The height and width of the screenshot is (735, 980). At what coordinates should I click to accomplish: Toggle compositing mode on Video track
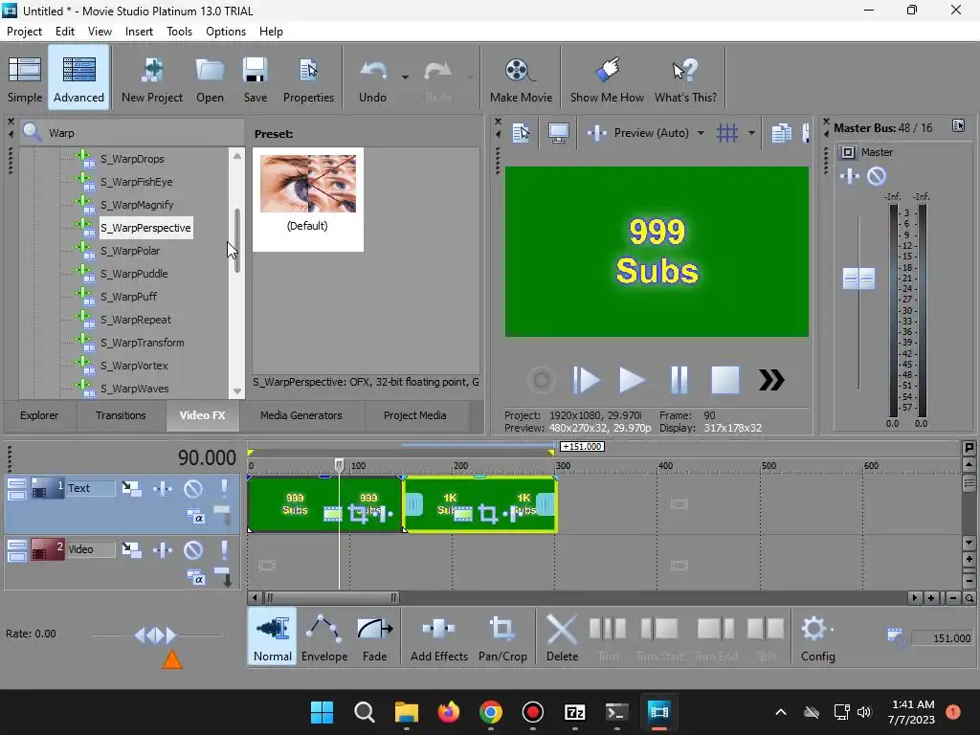[x=195, y=577]
